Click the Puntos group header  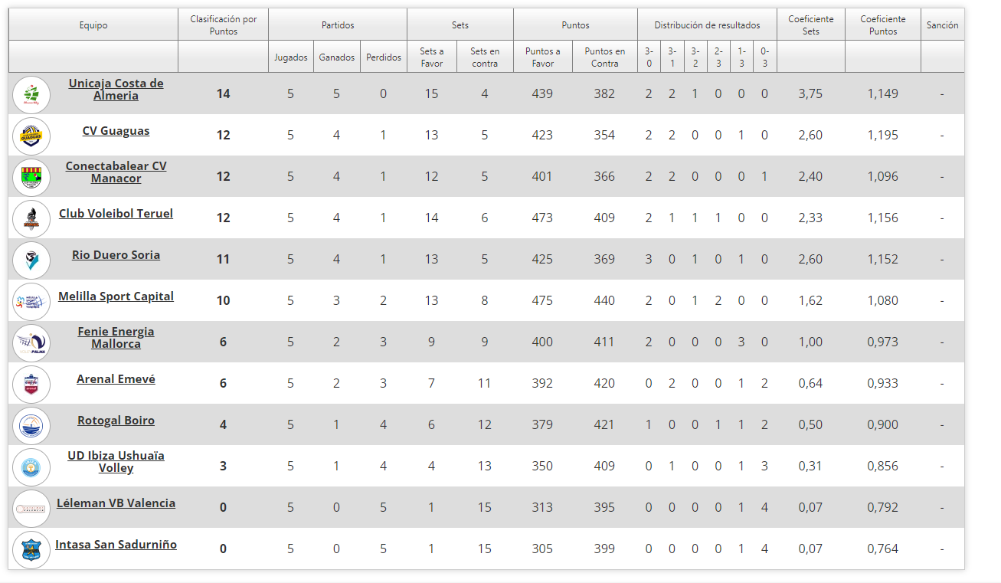(x=575, y=25)
